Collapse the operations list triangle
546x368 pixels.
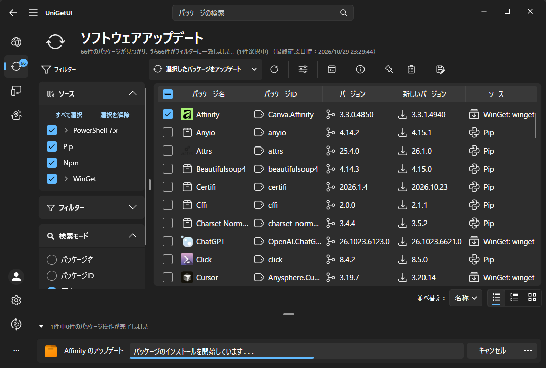(x=41, y=326)
